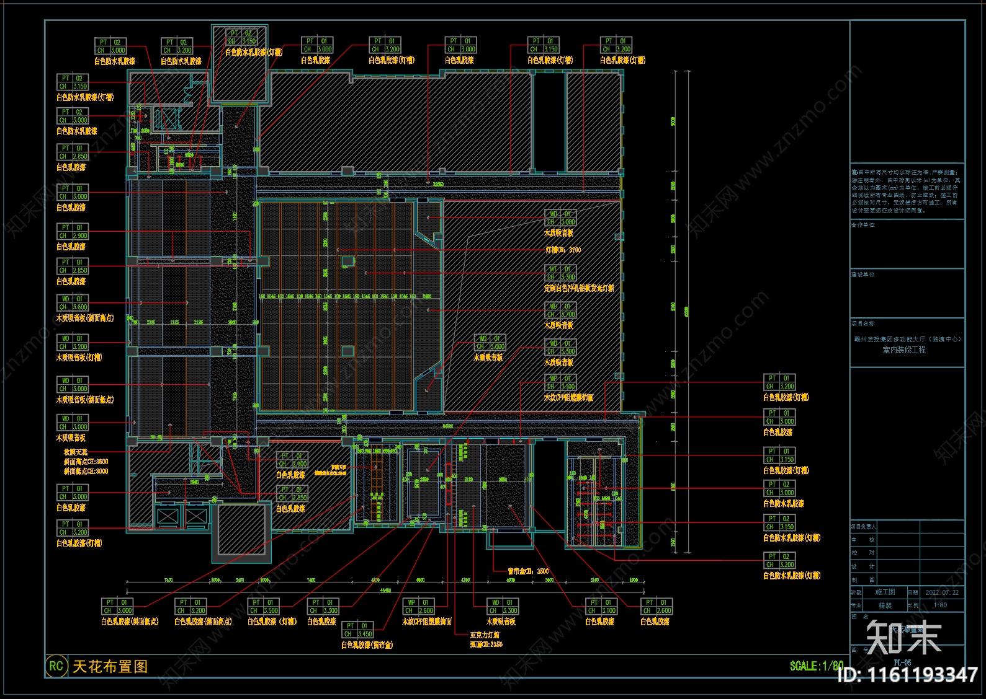Click the circled RC drawing symbol

[x=56, y=666]
